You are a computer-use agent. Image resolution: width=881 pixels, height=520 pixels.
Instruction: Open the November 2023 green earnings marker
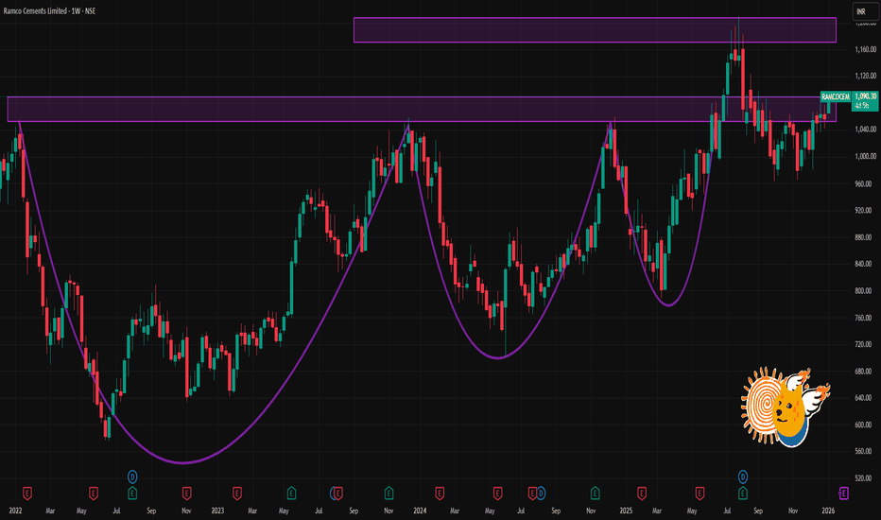coord(389,494)
